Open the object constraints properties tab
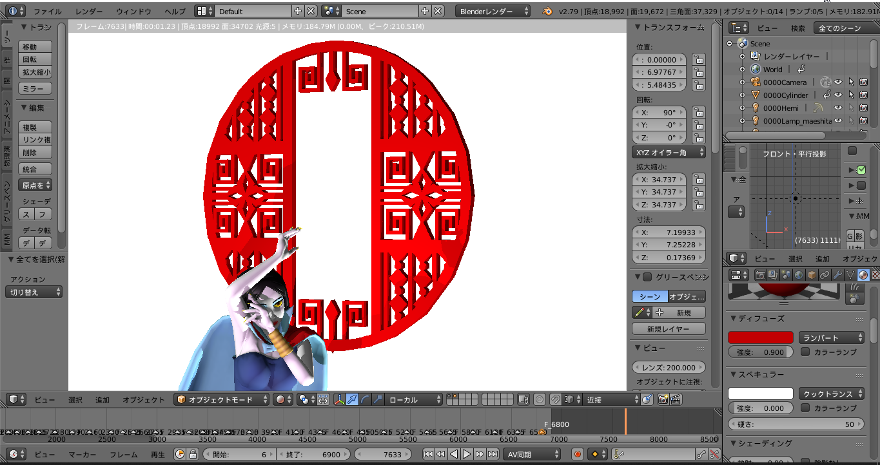 [x=825, y=275]
